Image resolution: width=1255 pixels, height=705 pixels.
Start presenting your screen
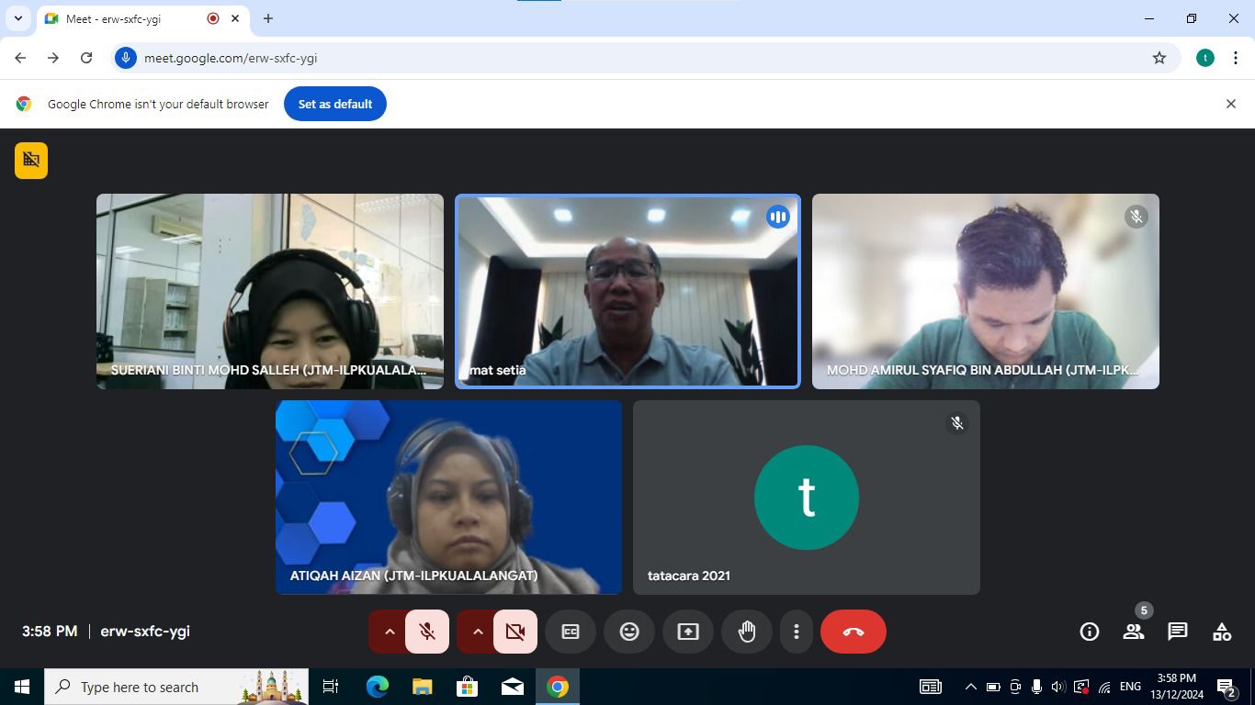687,632
